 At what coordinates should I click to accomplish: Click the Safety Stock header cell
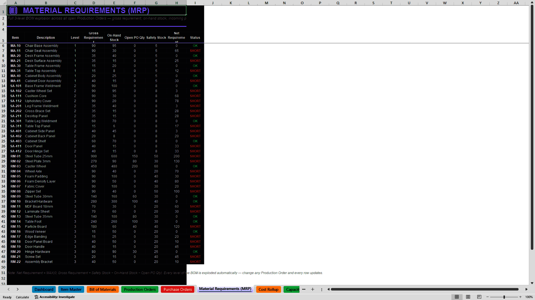156,38
